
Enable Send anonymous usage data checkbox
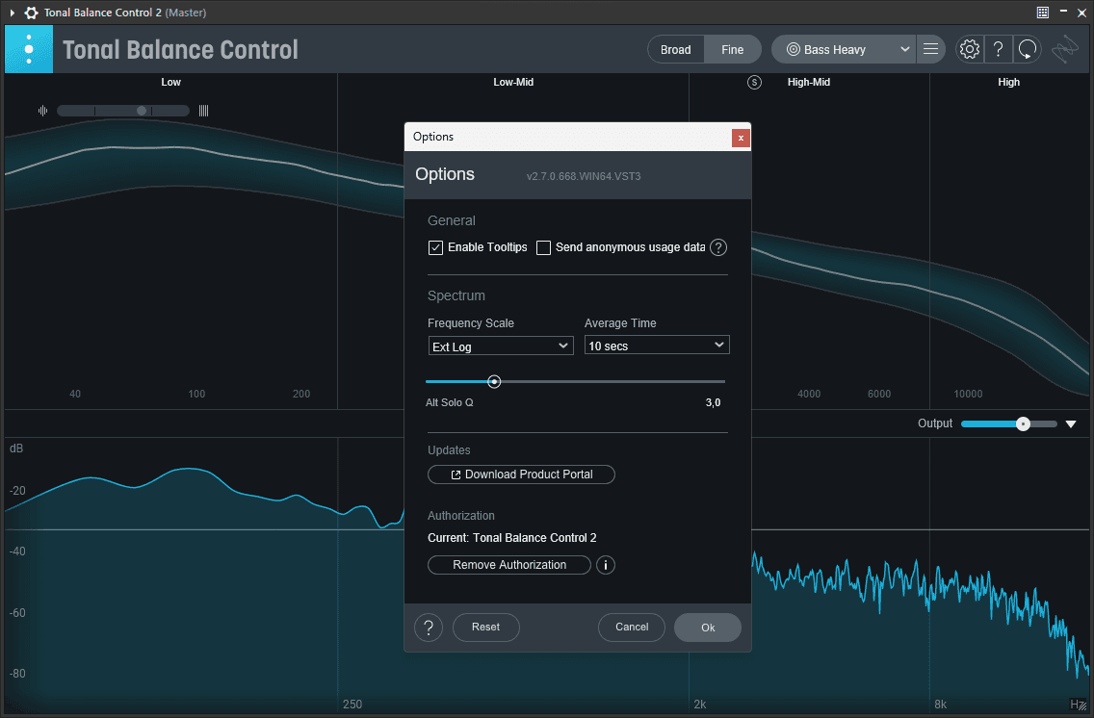pos(543,247)
